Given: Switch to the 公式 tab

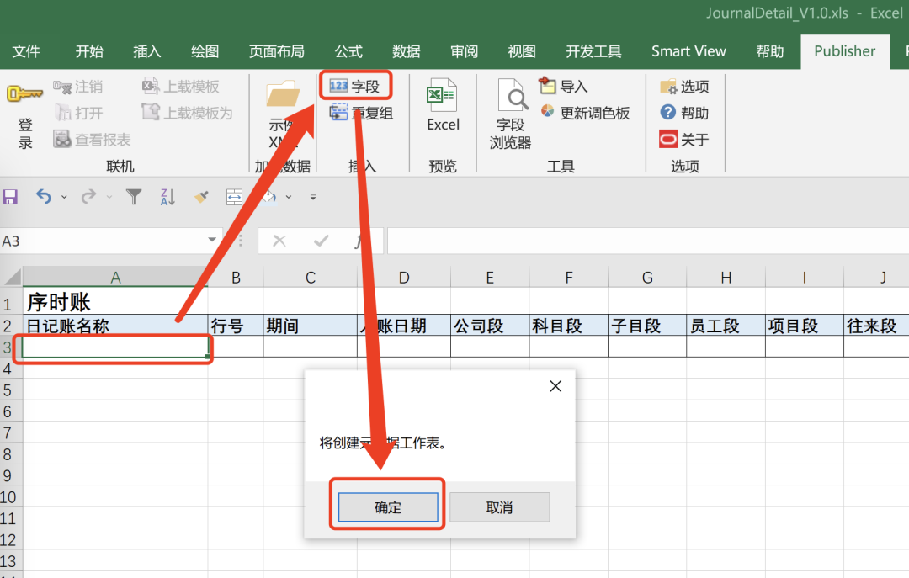Looking at the screenshot, I should (x=348, y=51).
